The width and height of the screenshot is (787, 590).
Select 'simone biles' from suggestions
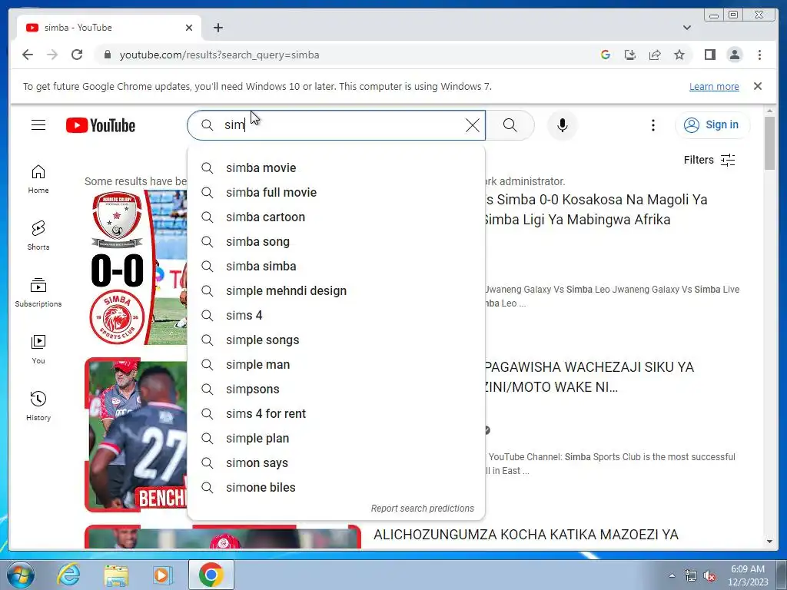click(336, 487)
